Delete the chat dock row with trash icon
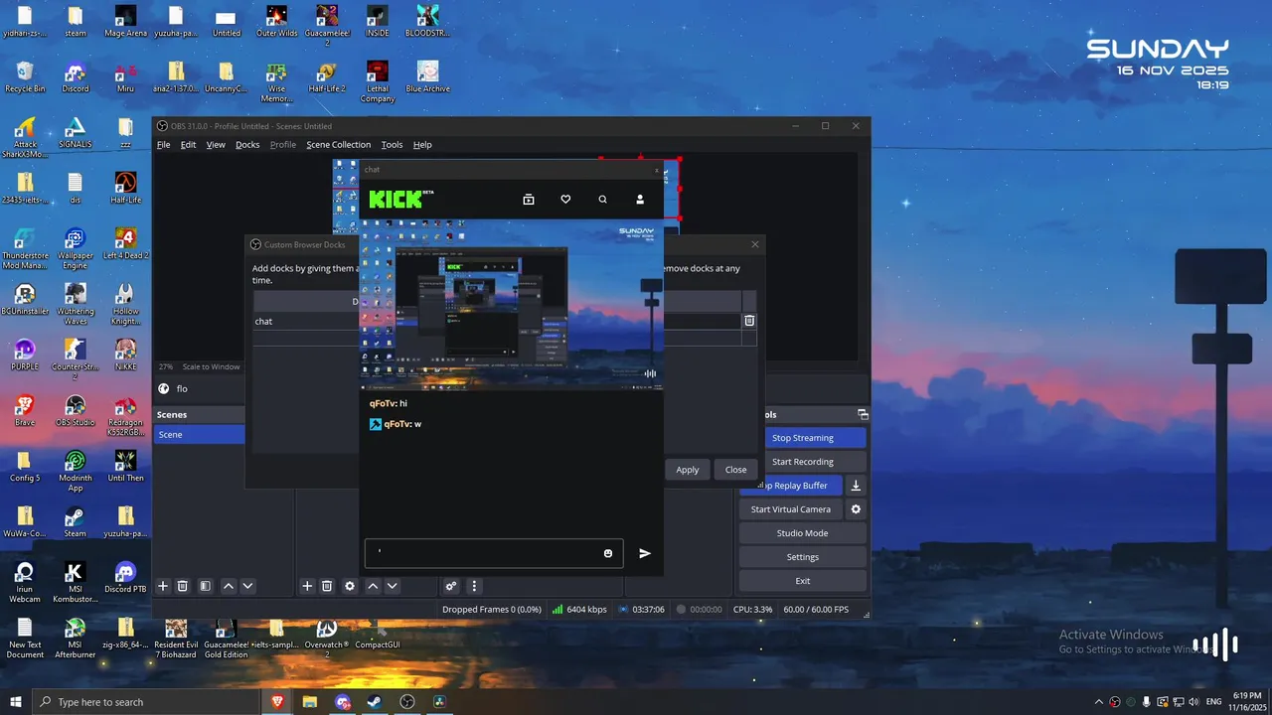 pyautogui.click(x=749, y=321)
